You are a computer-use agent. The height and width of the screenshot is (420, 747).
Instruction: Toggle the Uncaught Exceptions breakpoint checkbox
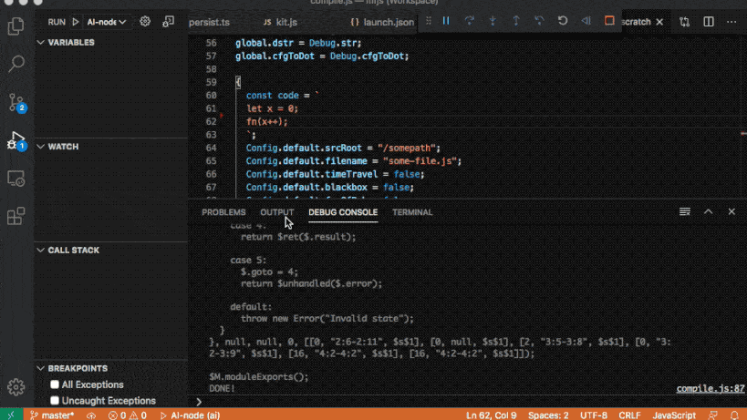click(55, 401)
